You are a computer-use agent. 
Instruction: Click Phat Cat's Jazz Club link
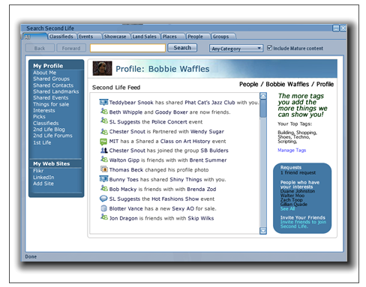click(x=210, y=103)
